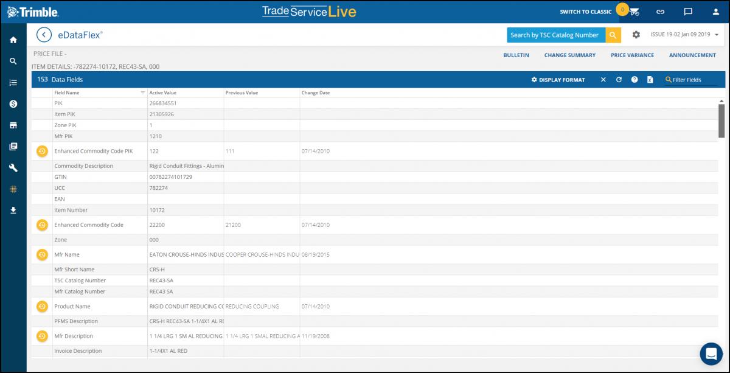Click the Filter Fields input
Image resolution: width=730 pixels, height=373 pixels.
(x=692, y=80)
